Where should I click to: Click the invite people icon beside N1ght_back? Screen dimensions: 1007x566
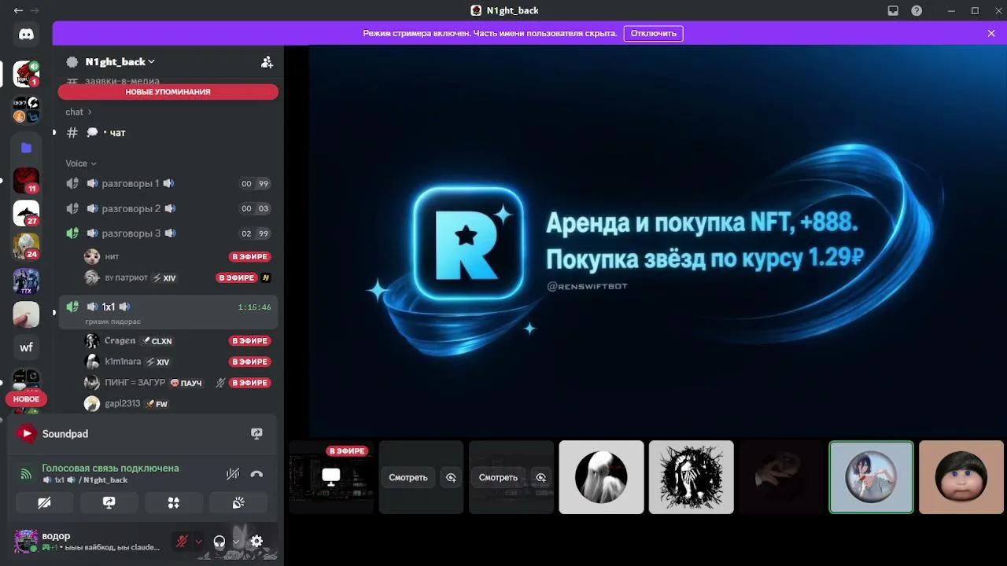[x=267, y=62]
